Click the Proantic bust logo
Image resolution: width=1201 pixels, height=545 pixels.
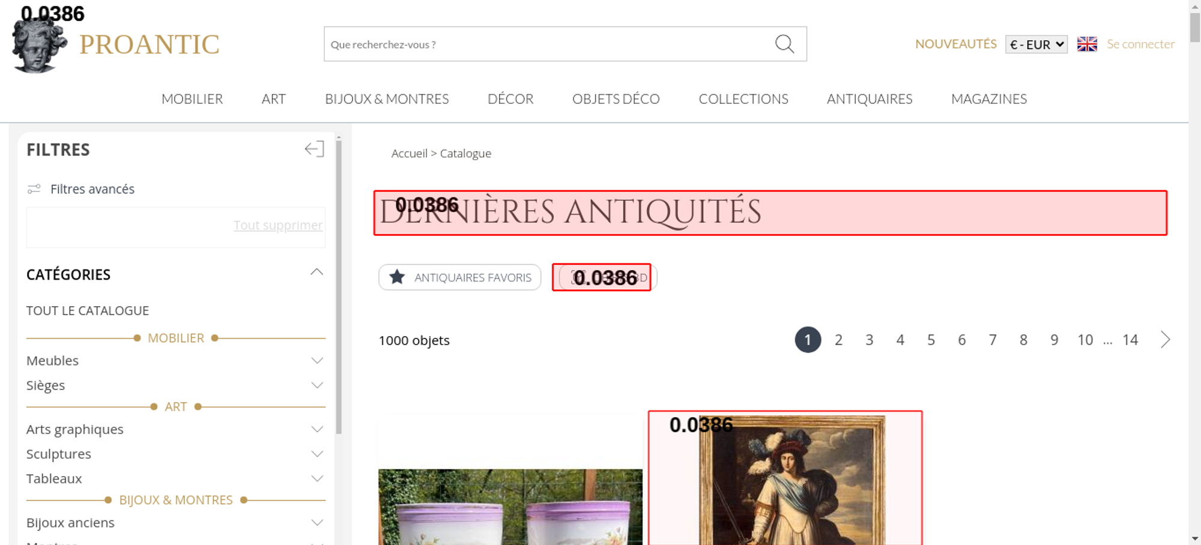pos(38,45)
